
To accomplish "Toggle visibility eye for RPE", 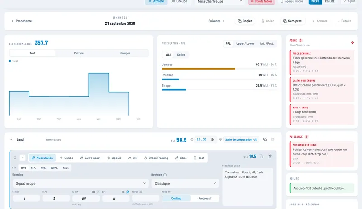I will point(123,192).
